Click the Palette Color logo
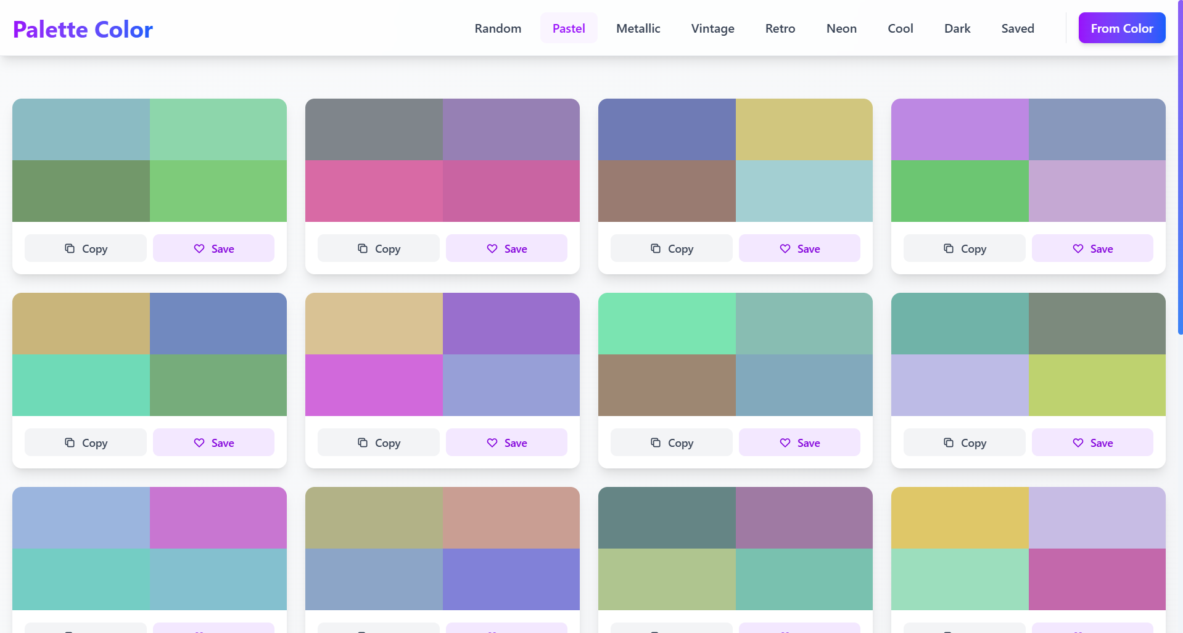 (83, 28)
